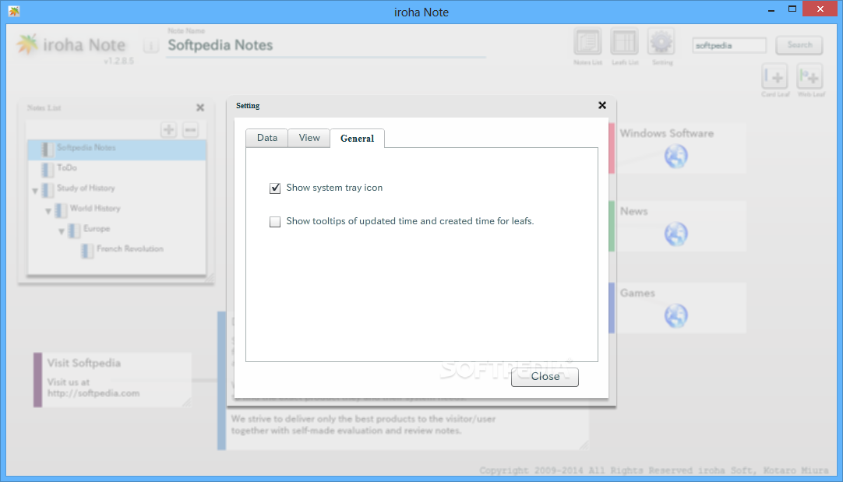This screenshot has width=843, height=482.
Task: Open the globe icon on Games leaf
Action: click(675, 315)
